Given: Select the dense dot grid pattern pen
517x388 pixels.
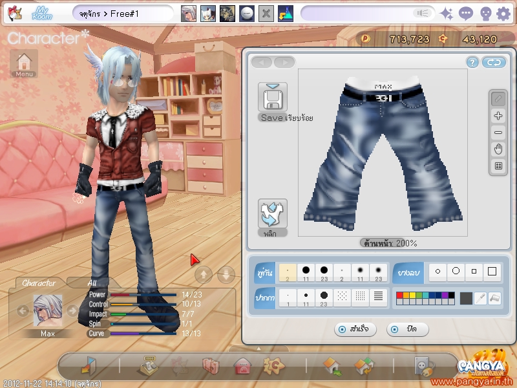Looking at the screenshot, I should coord(360,298).
